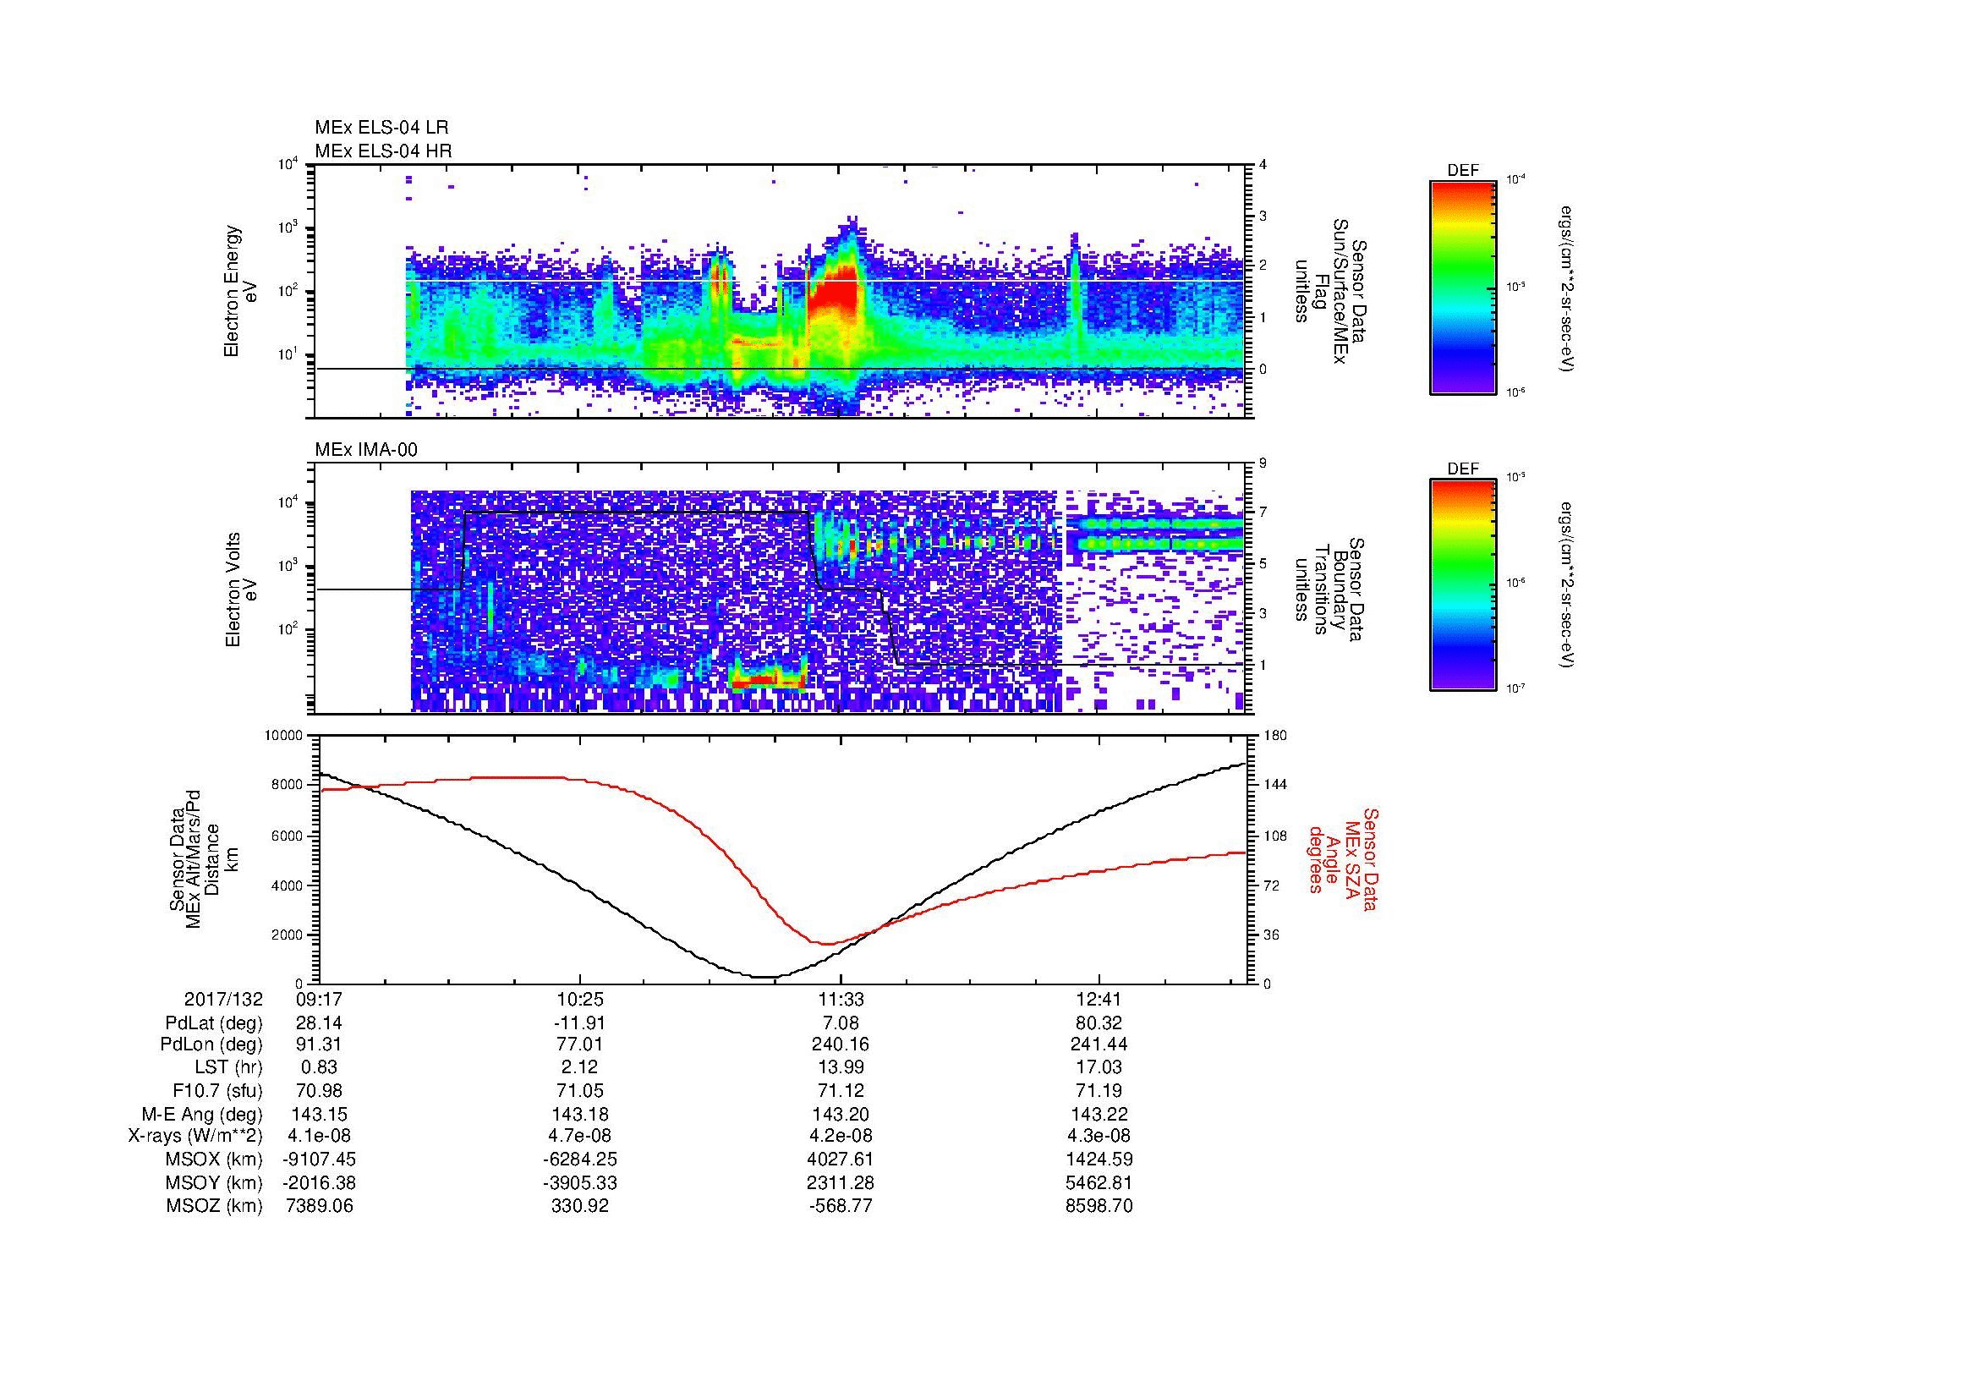Click the time tick label '09:17'

319,999
